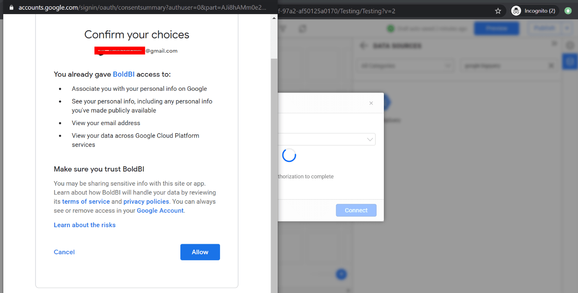Viewport: 578px width, 293px height.
Task: Click the green extension icon top right
Action: 568,10
